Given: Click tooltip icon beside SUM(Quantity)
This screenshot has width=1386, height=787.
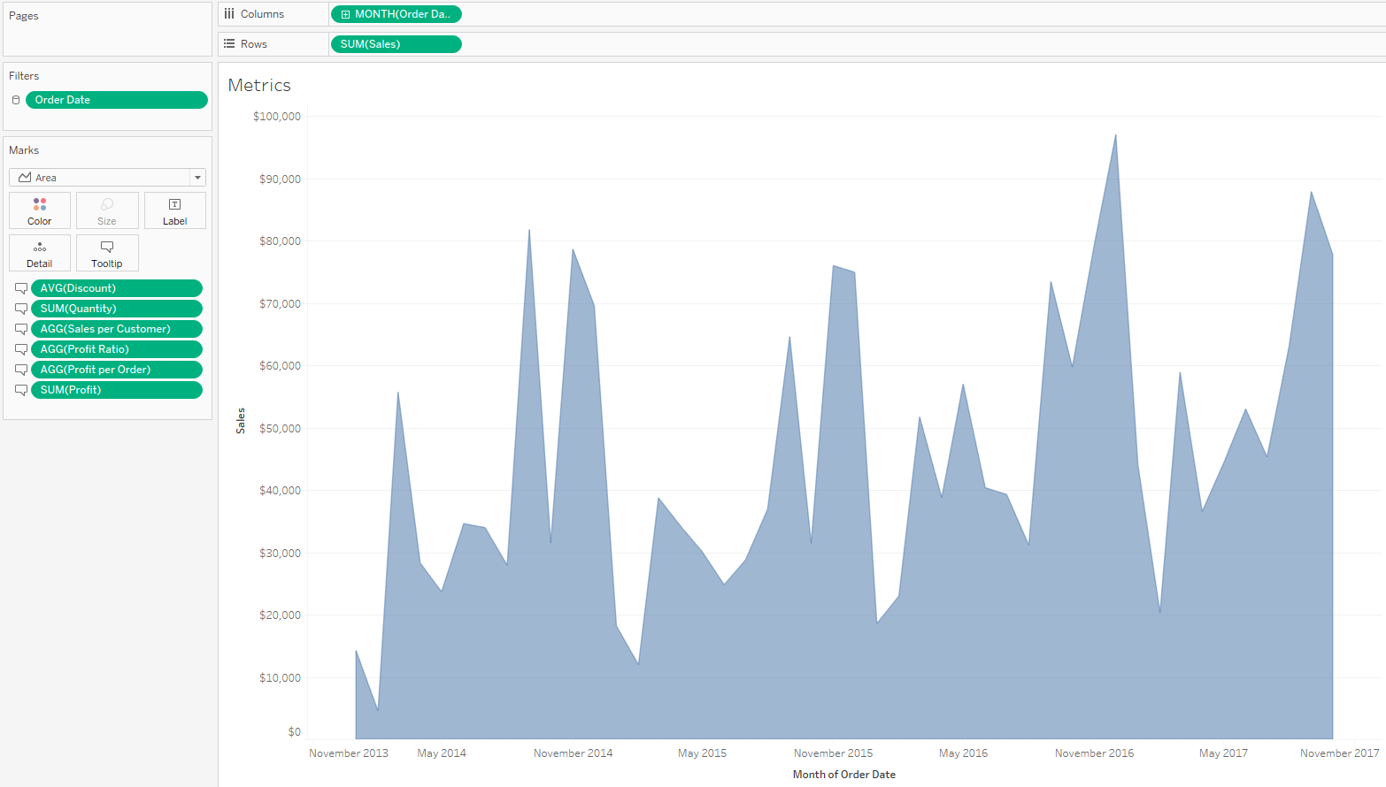Looking at the screenshot, I should pos(21,309).
